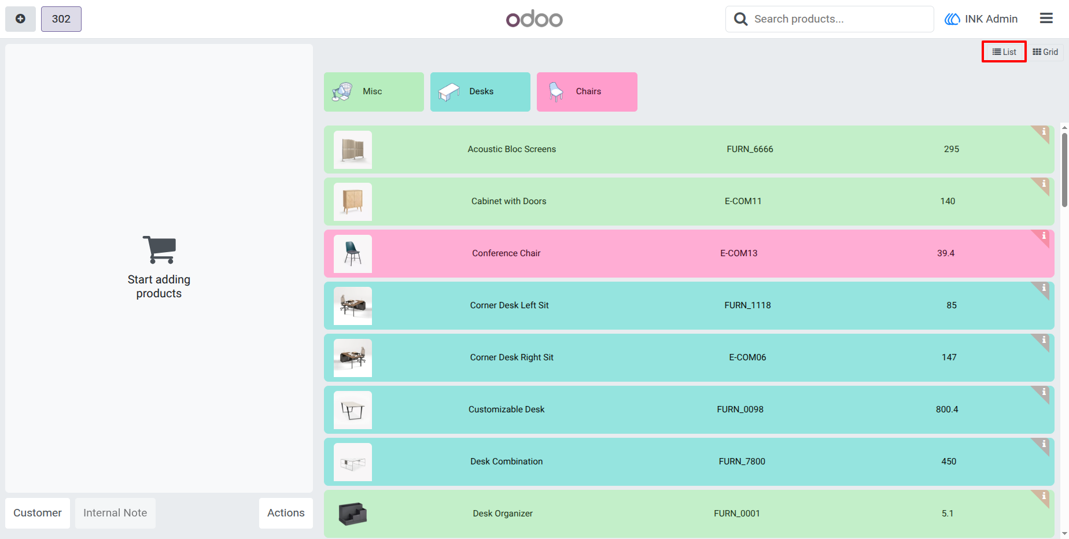1069x539 pixels.
Task: Click Cabinet with Doors thumbnail
Action: point(353,202)
